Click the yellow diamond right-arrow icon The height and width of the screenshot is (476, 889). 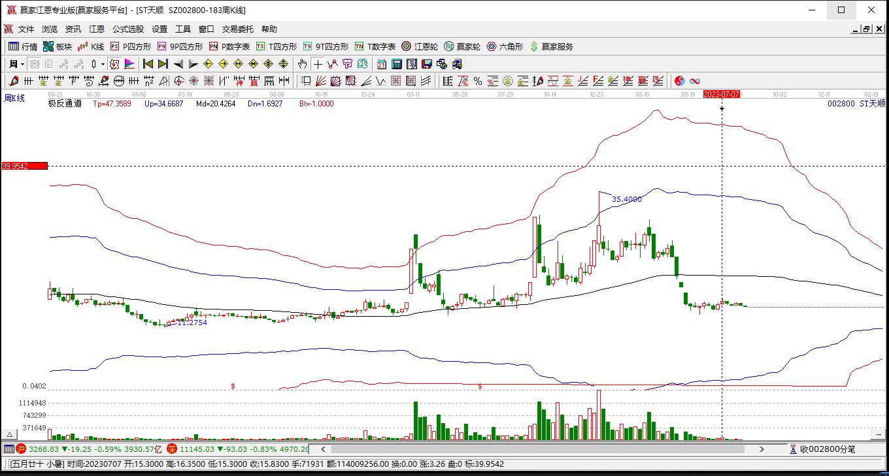point(224,64)
